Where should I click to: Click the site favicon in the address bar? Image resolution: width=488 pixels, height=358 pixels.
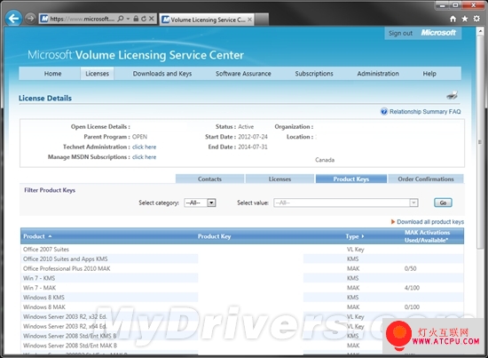click(44, 19)
